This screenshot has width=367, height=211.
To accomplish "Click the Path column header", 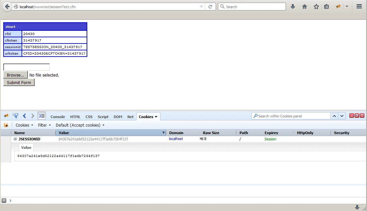I will click(249, 133).
